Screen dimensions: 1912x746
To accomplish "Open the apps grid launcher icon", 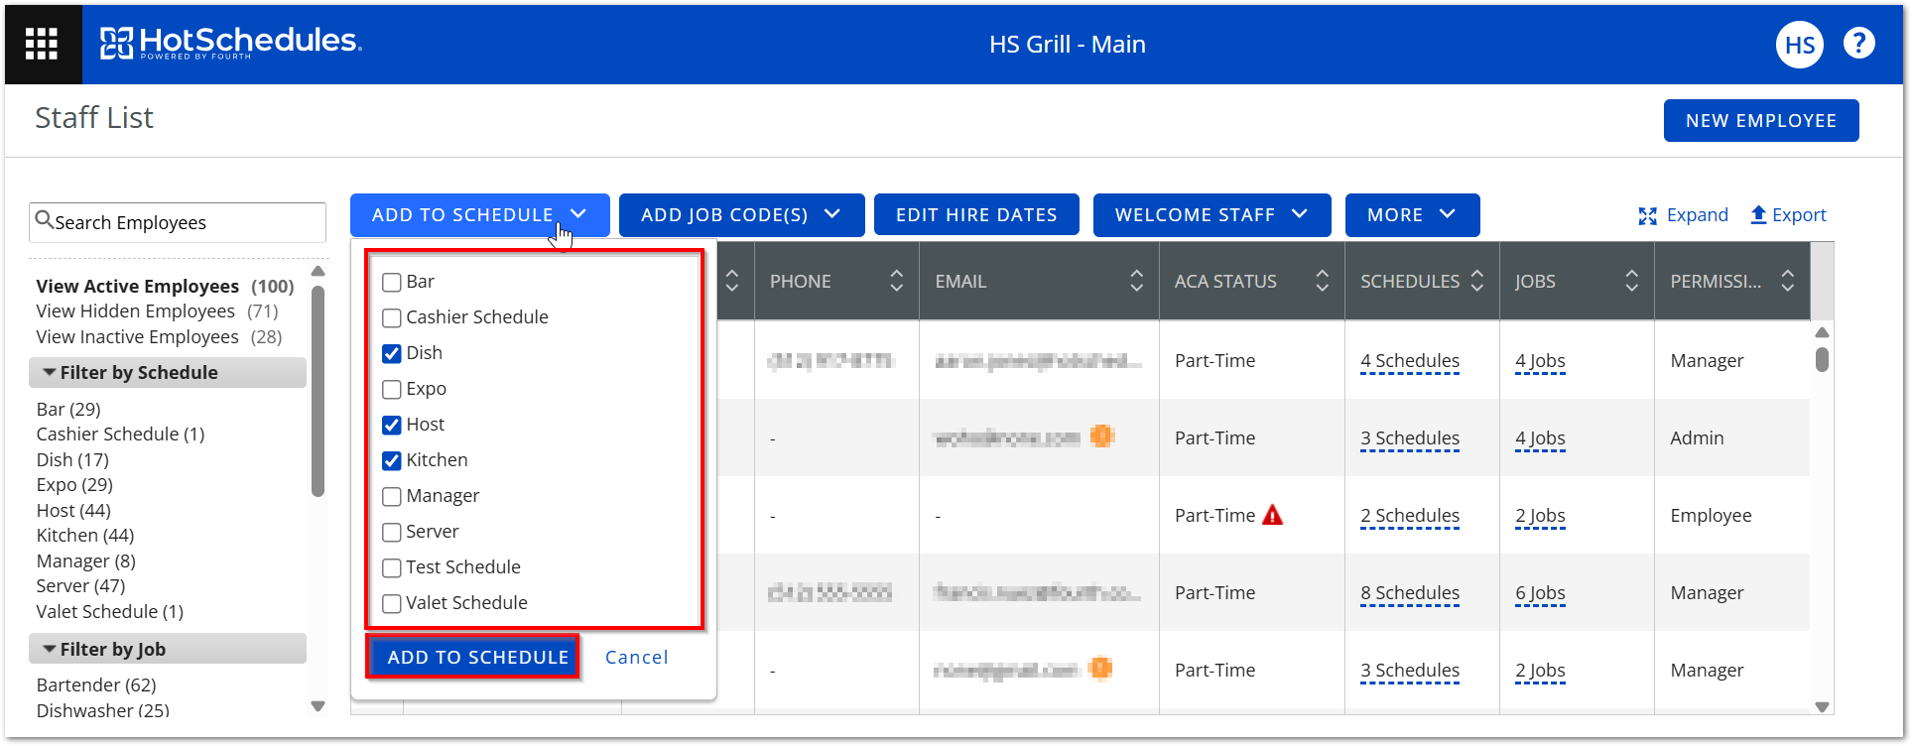I will pyautogui.click(x=42, y=44).
